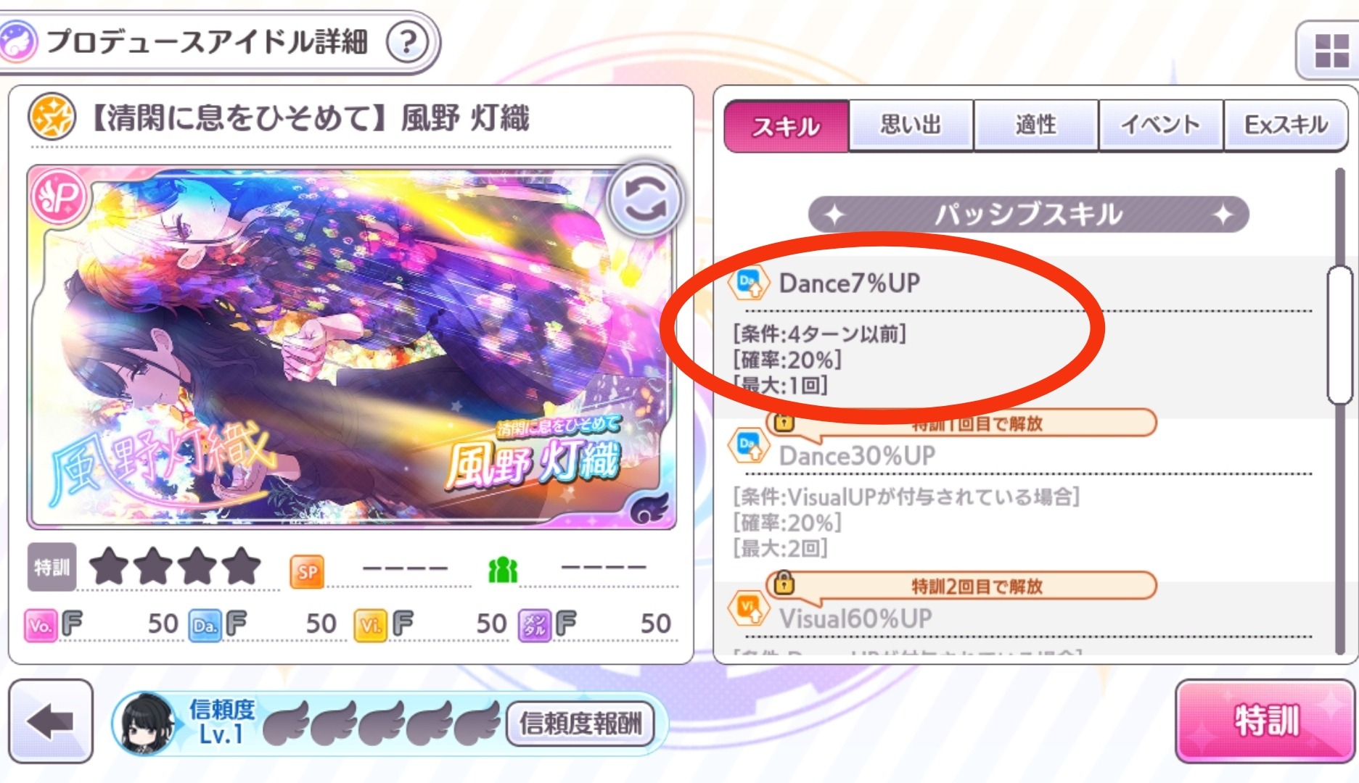Click the skill list scrollbar handle
This screenshot has width=1359, height=783.
tap(1339, 335)
